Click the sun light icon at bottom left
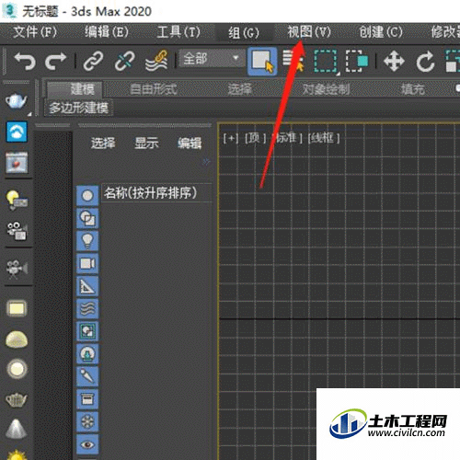 (17, 454)
